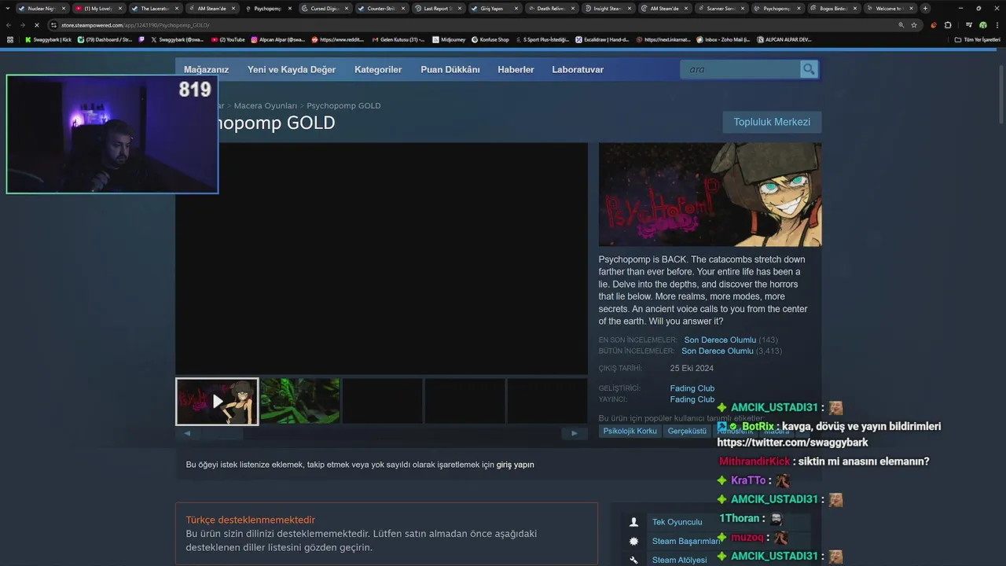The width and height of the screenshot is (1006, 566).
Task: Open the publisher Fading Club link
Action: [x=692, y=399]
